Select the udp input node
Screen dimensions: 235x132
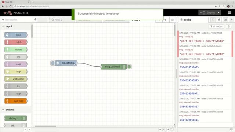click(x=16, y=93)
